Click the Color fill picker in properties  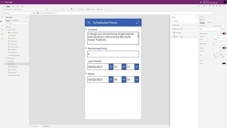pos(224,60)
